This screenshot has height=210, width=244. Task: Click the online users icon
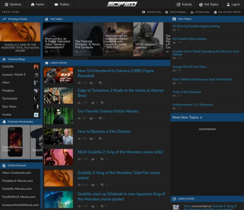click(192, 12)
